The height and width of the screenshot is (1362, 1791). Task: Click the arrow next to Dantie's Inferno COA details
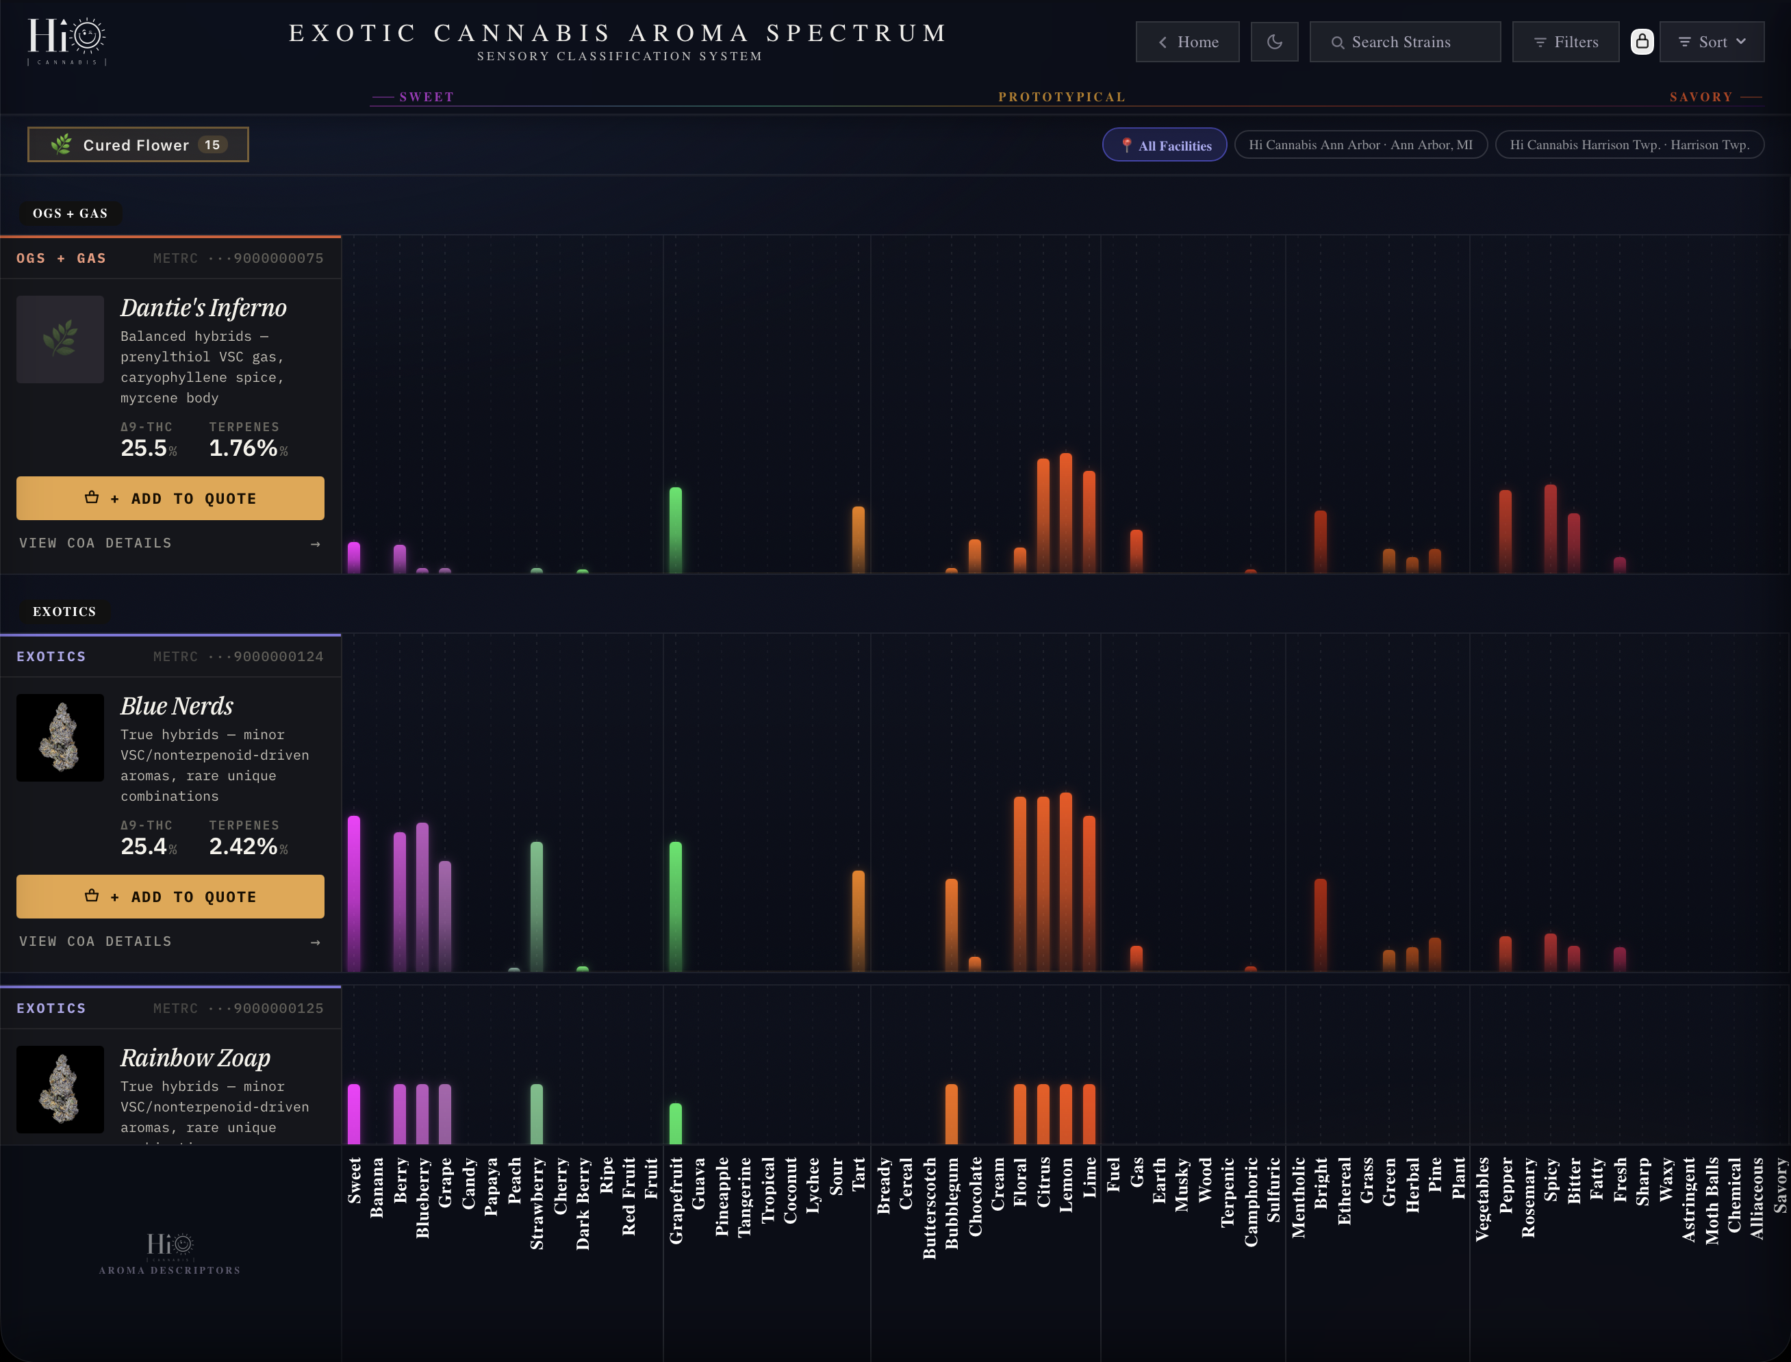click(x=316, y=544)
